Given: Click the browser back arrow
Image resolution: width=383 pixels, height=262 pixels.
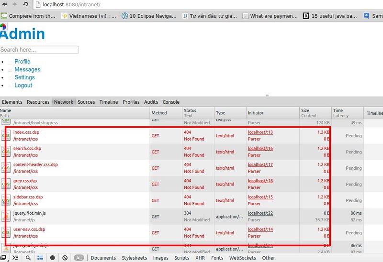Looking at the screenshot, I should tap(3, 4).
